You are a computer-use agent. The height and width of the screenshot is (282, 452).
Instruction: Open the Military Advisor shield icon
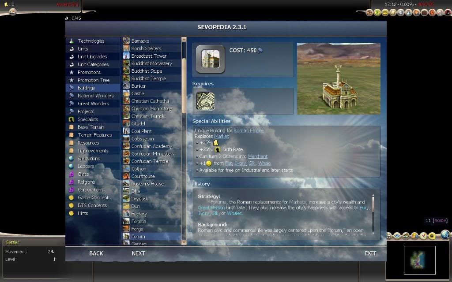(401, 12)
